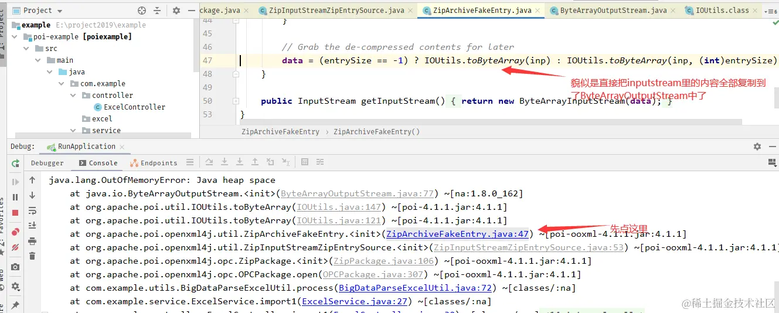Open Endpoints tab
Screen dimensions: 779x313
[x=154, y=163]
